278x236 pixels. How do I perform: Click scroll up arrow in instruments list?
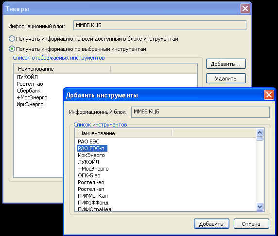pos(260,132)
